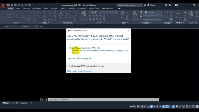199x112 pixels.
Task: Toggle ortho mode in status bar
Action: tap(148, 106)
